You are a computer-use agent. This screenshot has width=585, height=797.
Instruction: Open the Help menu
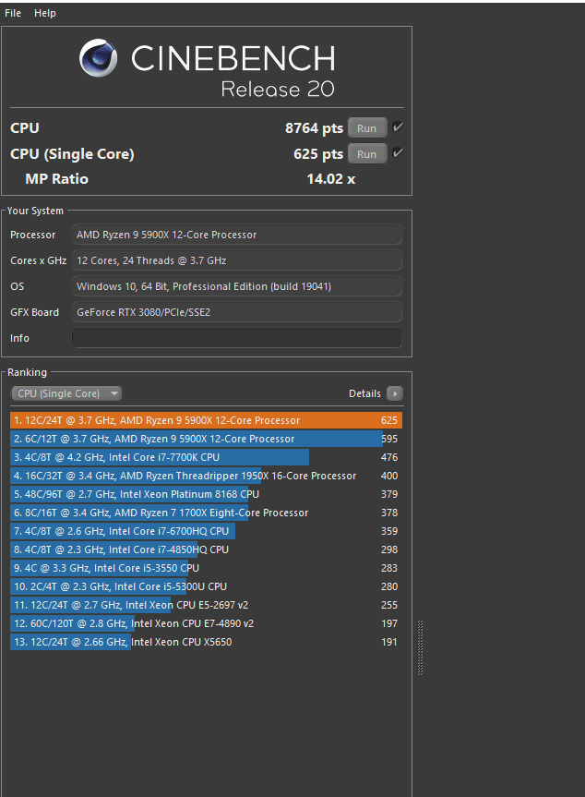(x=44, y=13)
